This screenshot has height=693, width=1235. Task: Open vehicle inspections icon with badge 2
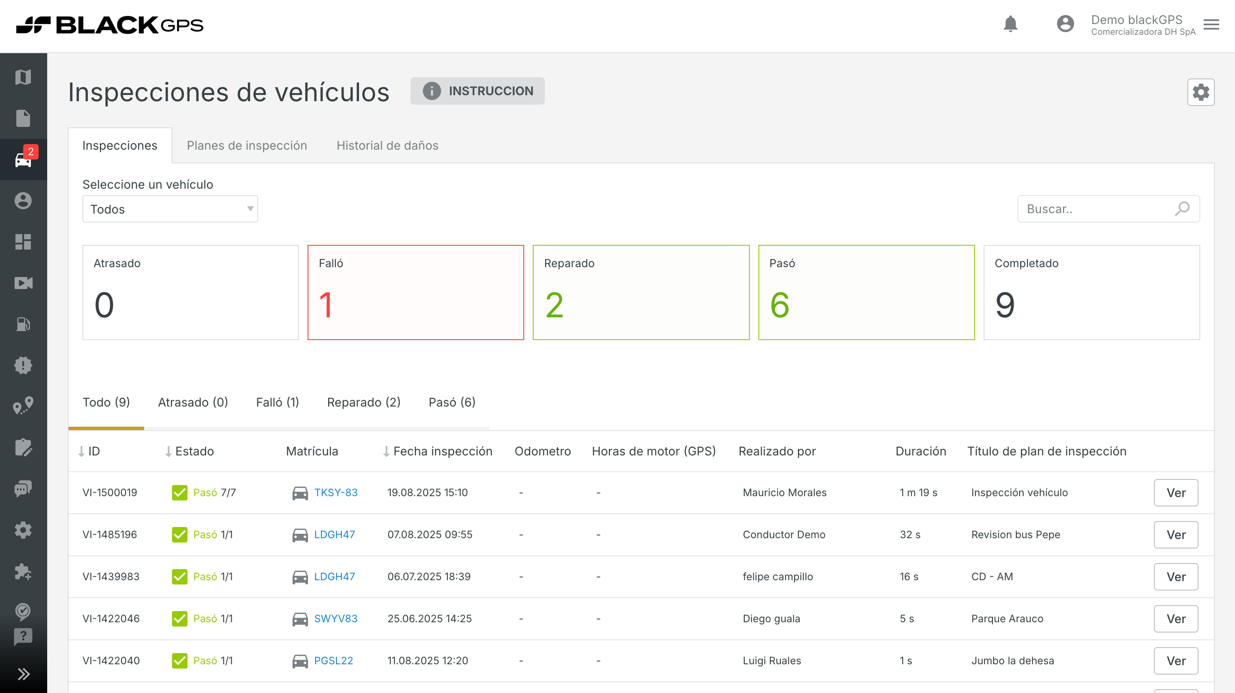(23, 160)
